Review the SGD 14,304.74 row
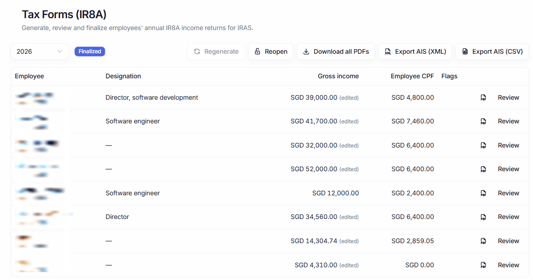The height and width of the screenshot is (280, 533). tap(508, 241)
